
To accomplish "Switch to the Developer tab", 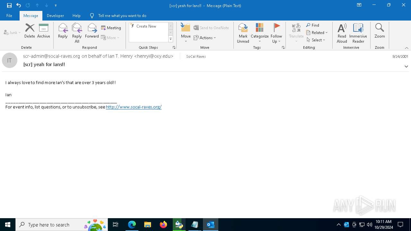I will tap(55, 16).
